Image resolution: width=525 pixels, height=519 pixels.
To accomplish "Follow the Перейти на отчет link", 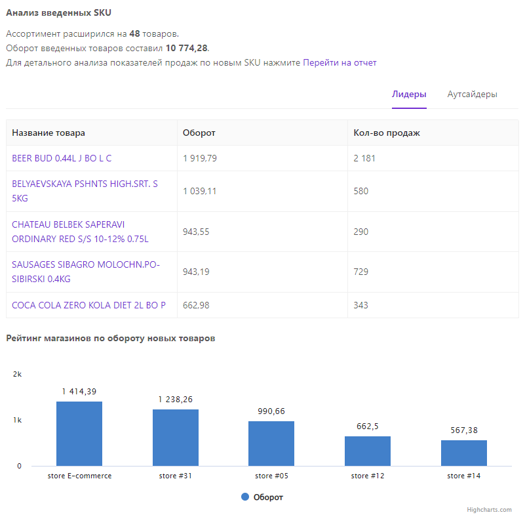I will click(340, 63).
